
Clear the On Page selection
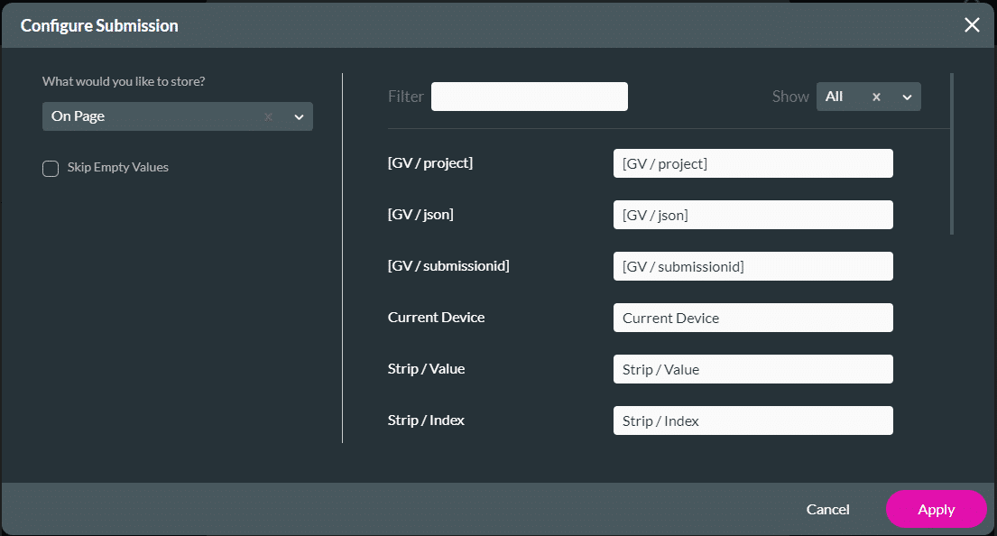point(268,117)
